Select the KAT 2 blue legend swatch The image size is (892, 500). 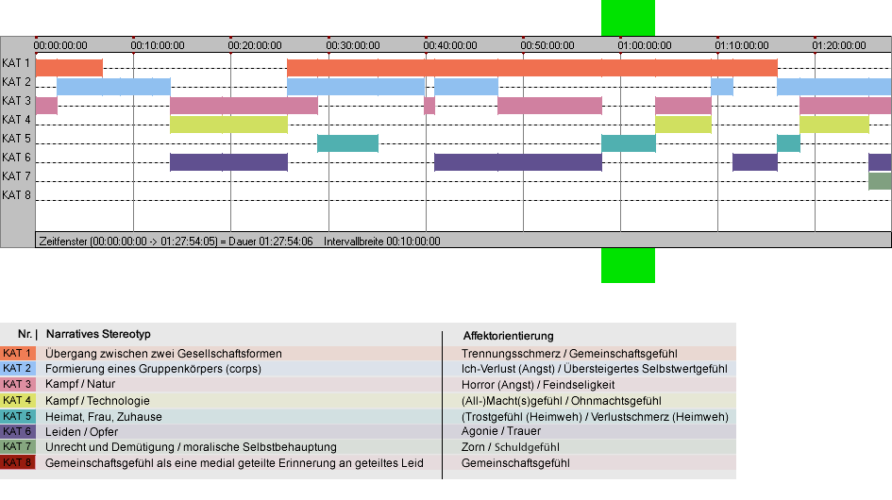click(18, 369)
